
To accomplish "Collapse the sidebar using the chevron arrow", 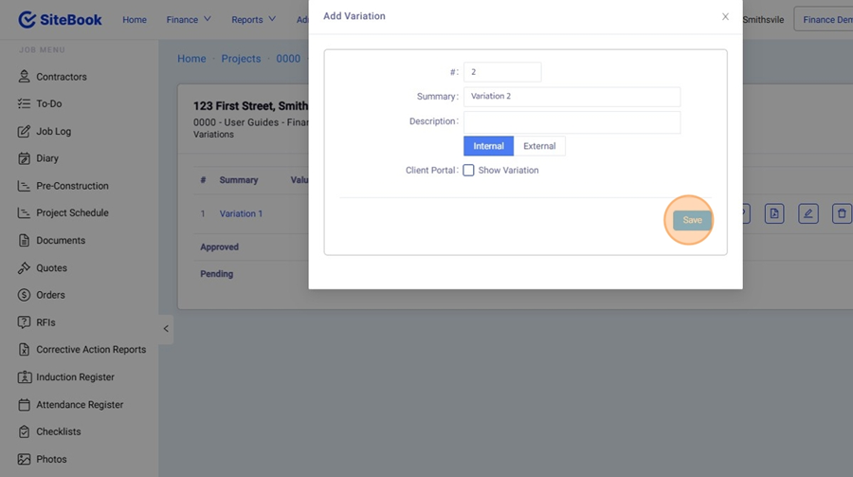I will click(166, 329).
